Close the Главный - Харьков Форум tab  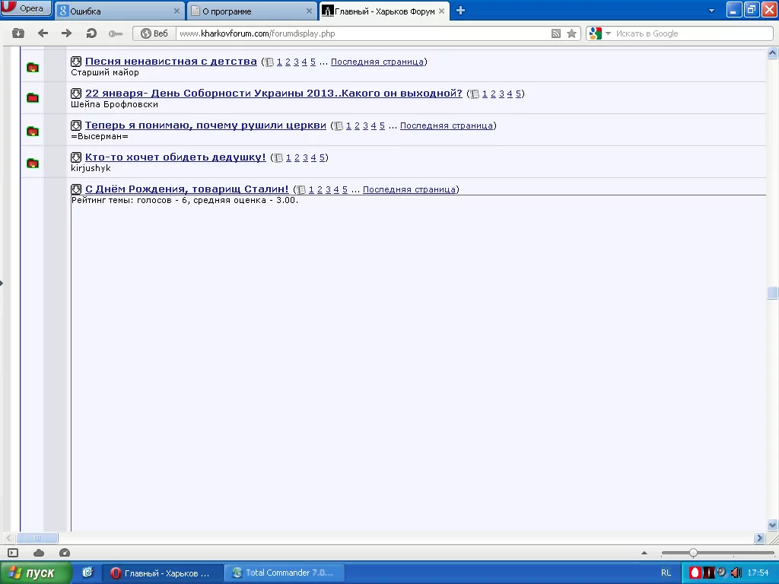point(442,11)
